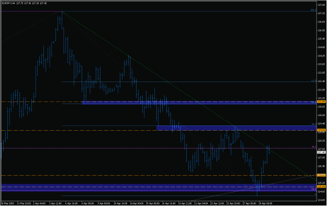Select the 100.0 Fibonacci level label
Screen dimensions: 327x206
[x=313, y=10]
